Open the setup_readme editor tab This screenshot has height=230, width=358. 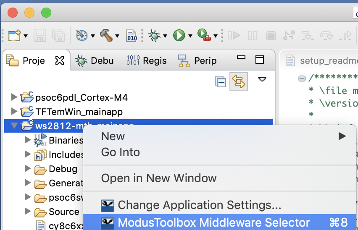click(322, 60)
